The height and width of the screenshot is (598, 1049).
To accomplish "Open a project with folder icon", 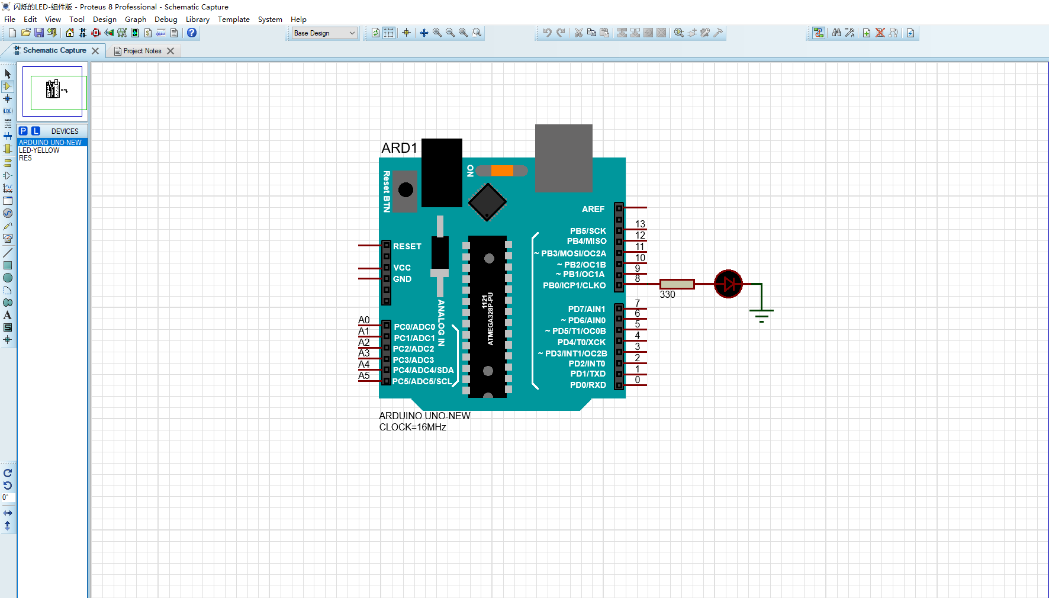I will [x=25, y=33].
